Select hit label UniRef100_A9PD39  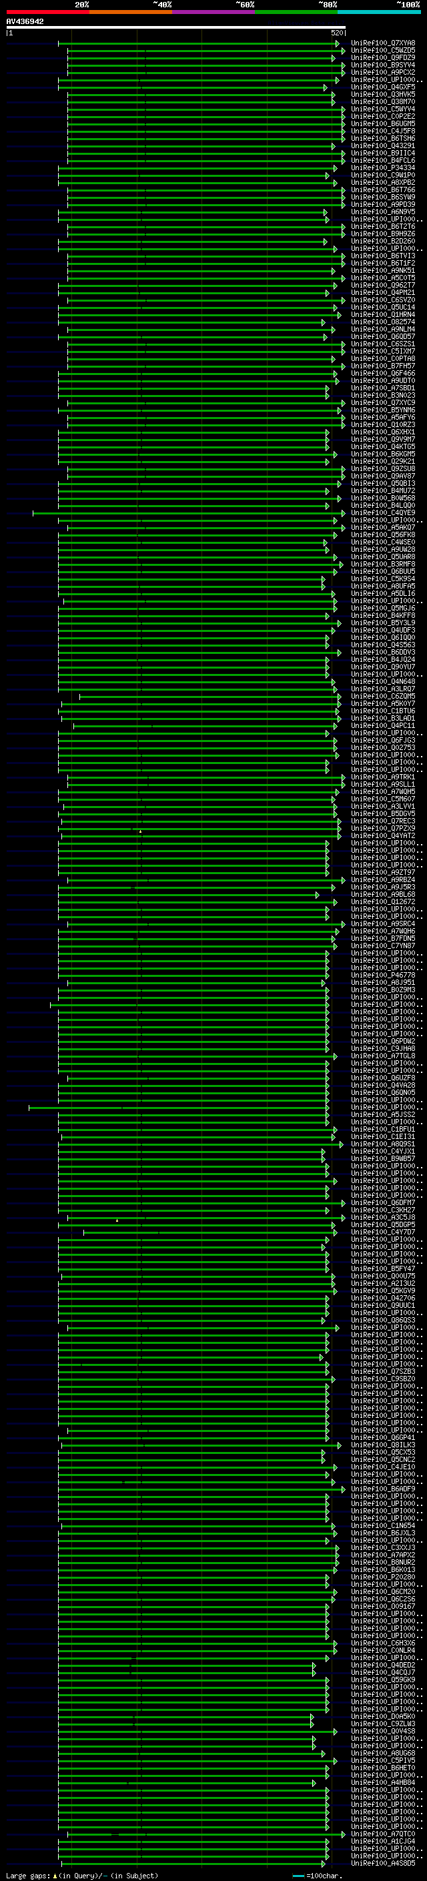tap(383, 206)
